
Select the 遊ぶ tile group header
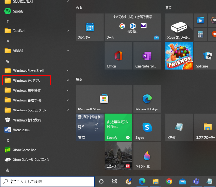click(168, 8)
